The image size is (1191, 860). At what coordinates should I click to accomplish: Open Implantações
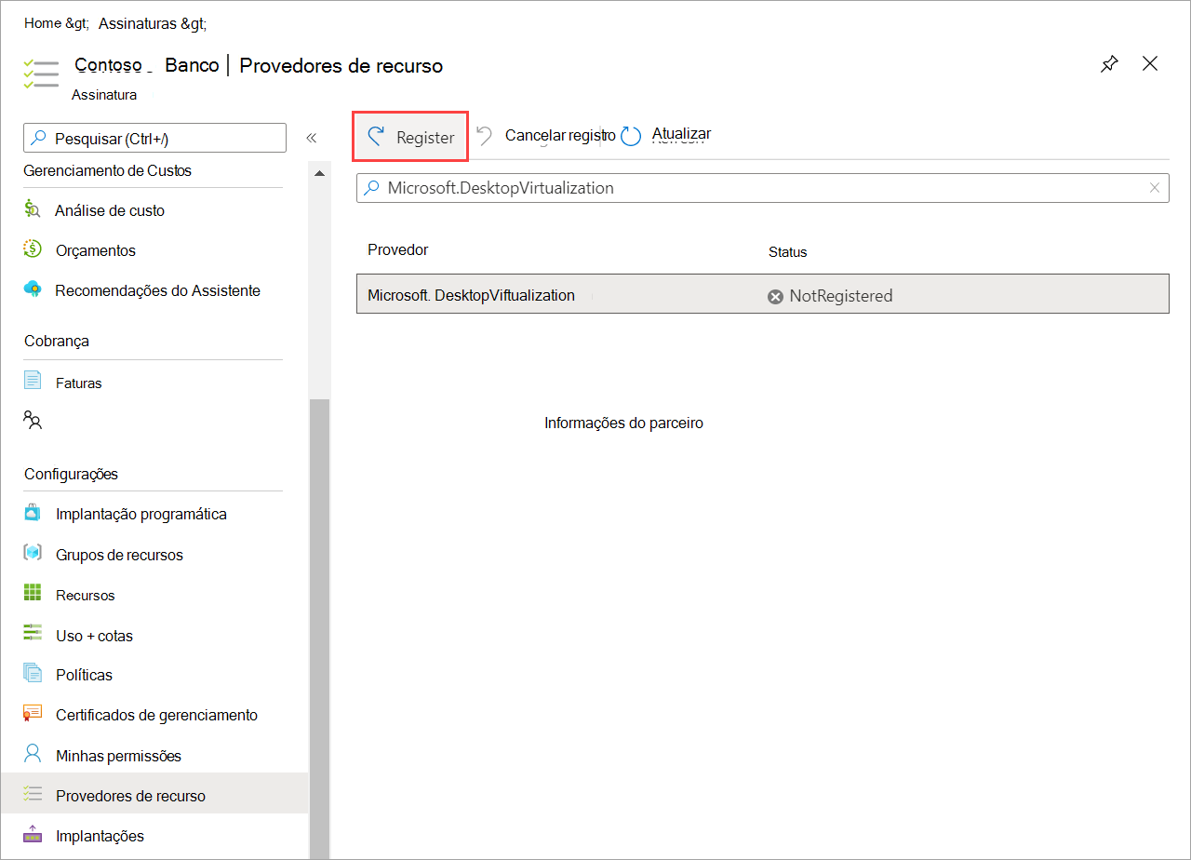coord(100,836)
